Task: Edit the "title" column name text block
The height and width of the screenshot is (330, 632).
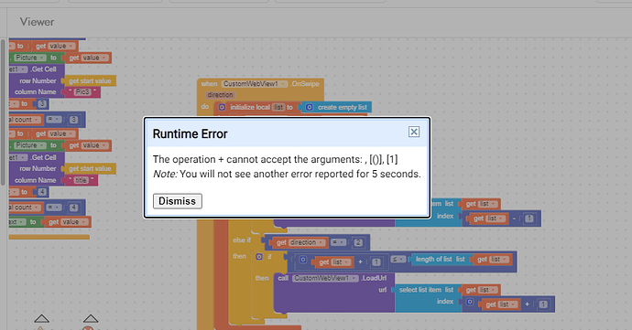Action: (x=81, y=180)
